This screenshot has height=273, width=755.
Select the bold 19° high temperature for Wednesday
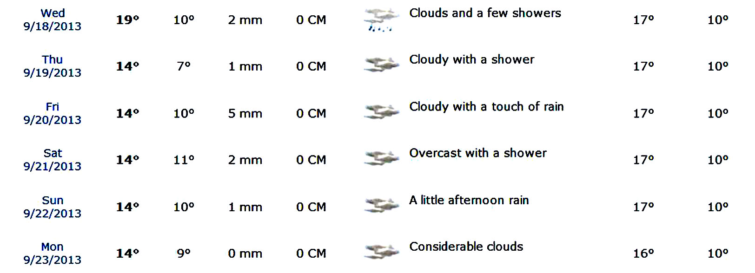coord(128,20)
